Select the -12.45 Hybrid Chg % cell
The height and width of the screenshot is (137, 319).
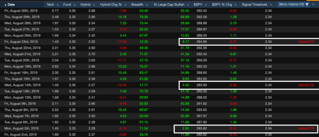[122, 85]
